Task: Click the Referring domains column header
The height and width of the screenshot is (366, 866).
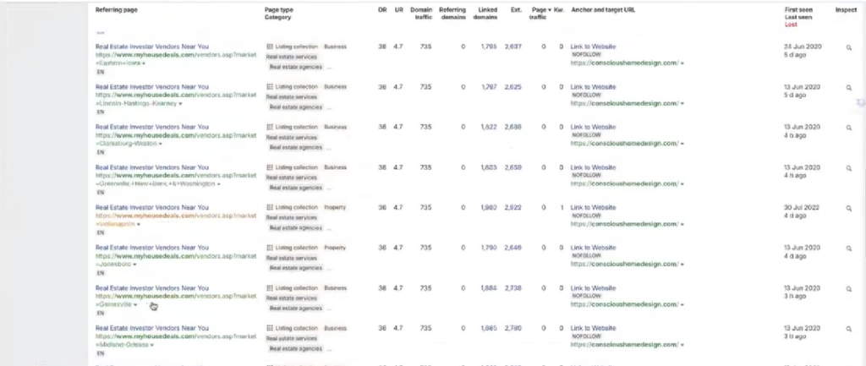Action: (x=451, y=12)
